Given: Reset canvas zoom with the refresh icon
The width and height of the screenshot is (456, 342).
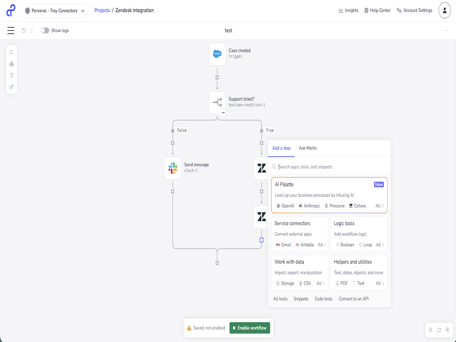Looking at the screenshot, I should (439, 330).
